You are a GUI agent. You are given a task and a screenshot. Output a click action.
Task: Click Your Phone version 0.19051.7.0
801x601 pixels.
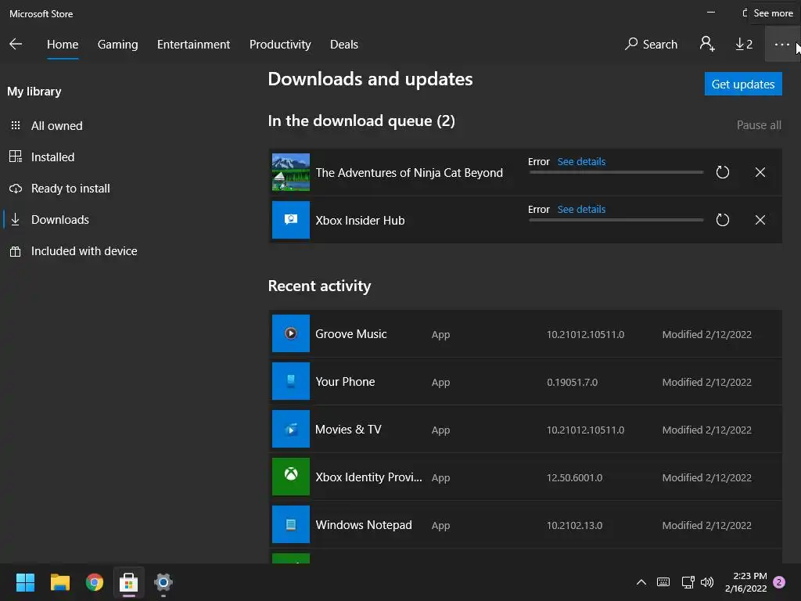click(x=572, y=382)
